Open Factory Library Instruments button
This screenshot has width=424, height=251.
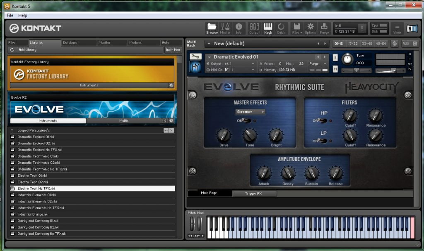[89, 85]
